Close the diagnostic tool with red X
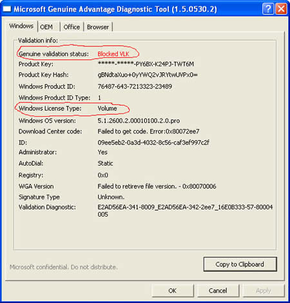The height and width of the screenshot is (303, 290). tap(281, 9)
